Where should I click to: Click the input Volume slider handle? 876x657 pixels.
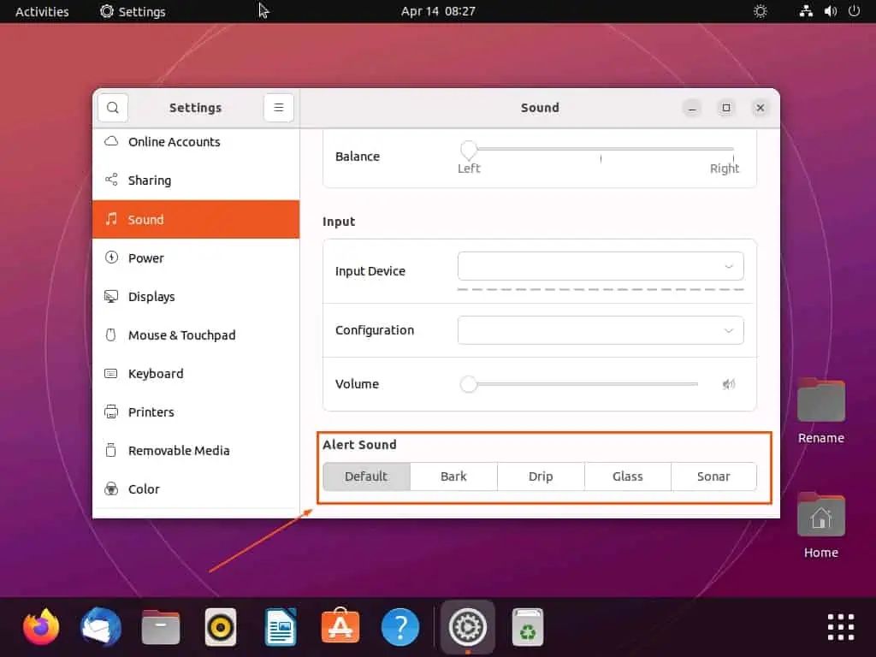[x=469, y=384]
